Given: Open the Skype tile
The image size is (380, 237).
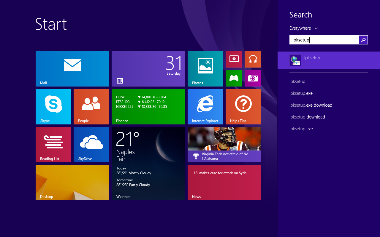Looking at the screenshot, I should click(53, 107).
